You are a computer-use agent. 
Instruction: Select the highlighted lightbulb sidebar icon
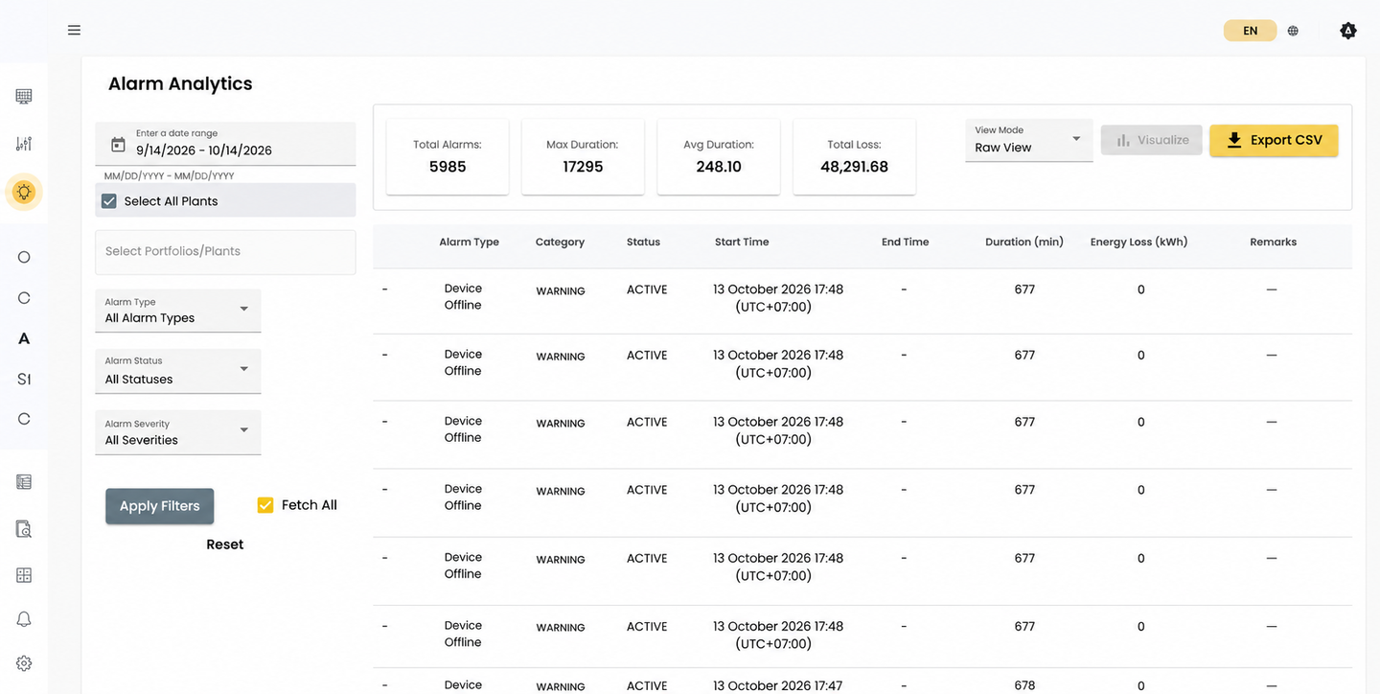pyautogui.click(x=24, y=192)
